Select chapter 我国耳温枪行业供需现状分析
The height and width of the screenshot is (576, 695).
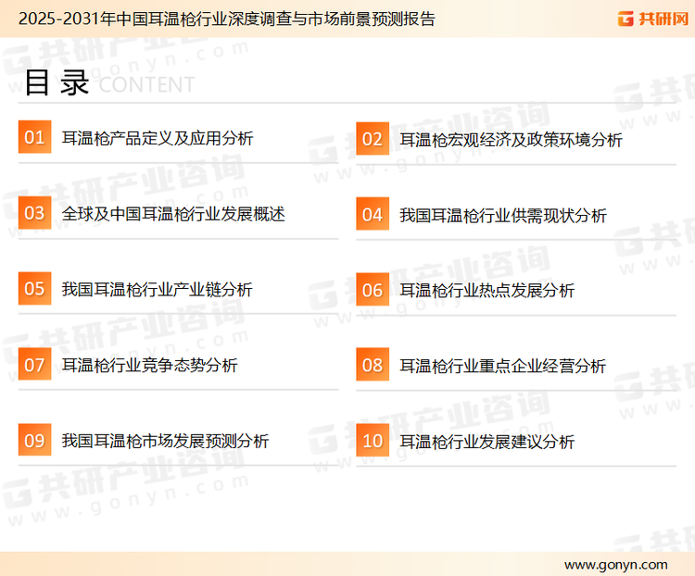point(502,216)
